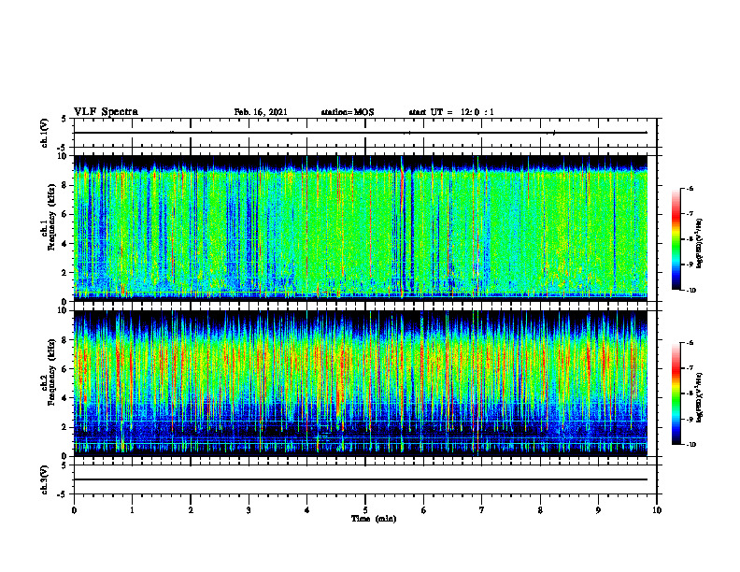Click the "station=MOS" label

point(348,112)
